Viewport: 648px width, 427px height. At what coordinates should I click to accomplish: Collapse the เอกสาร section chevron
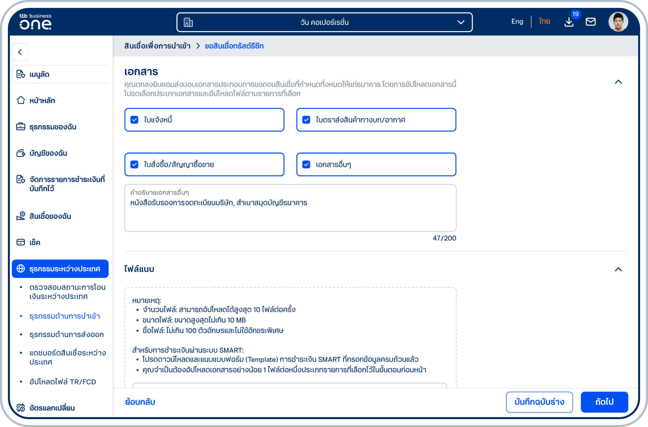(618, 82)
